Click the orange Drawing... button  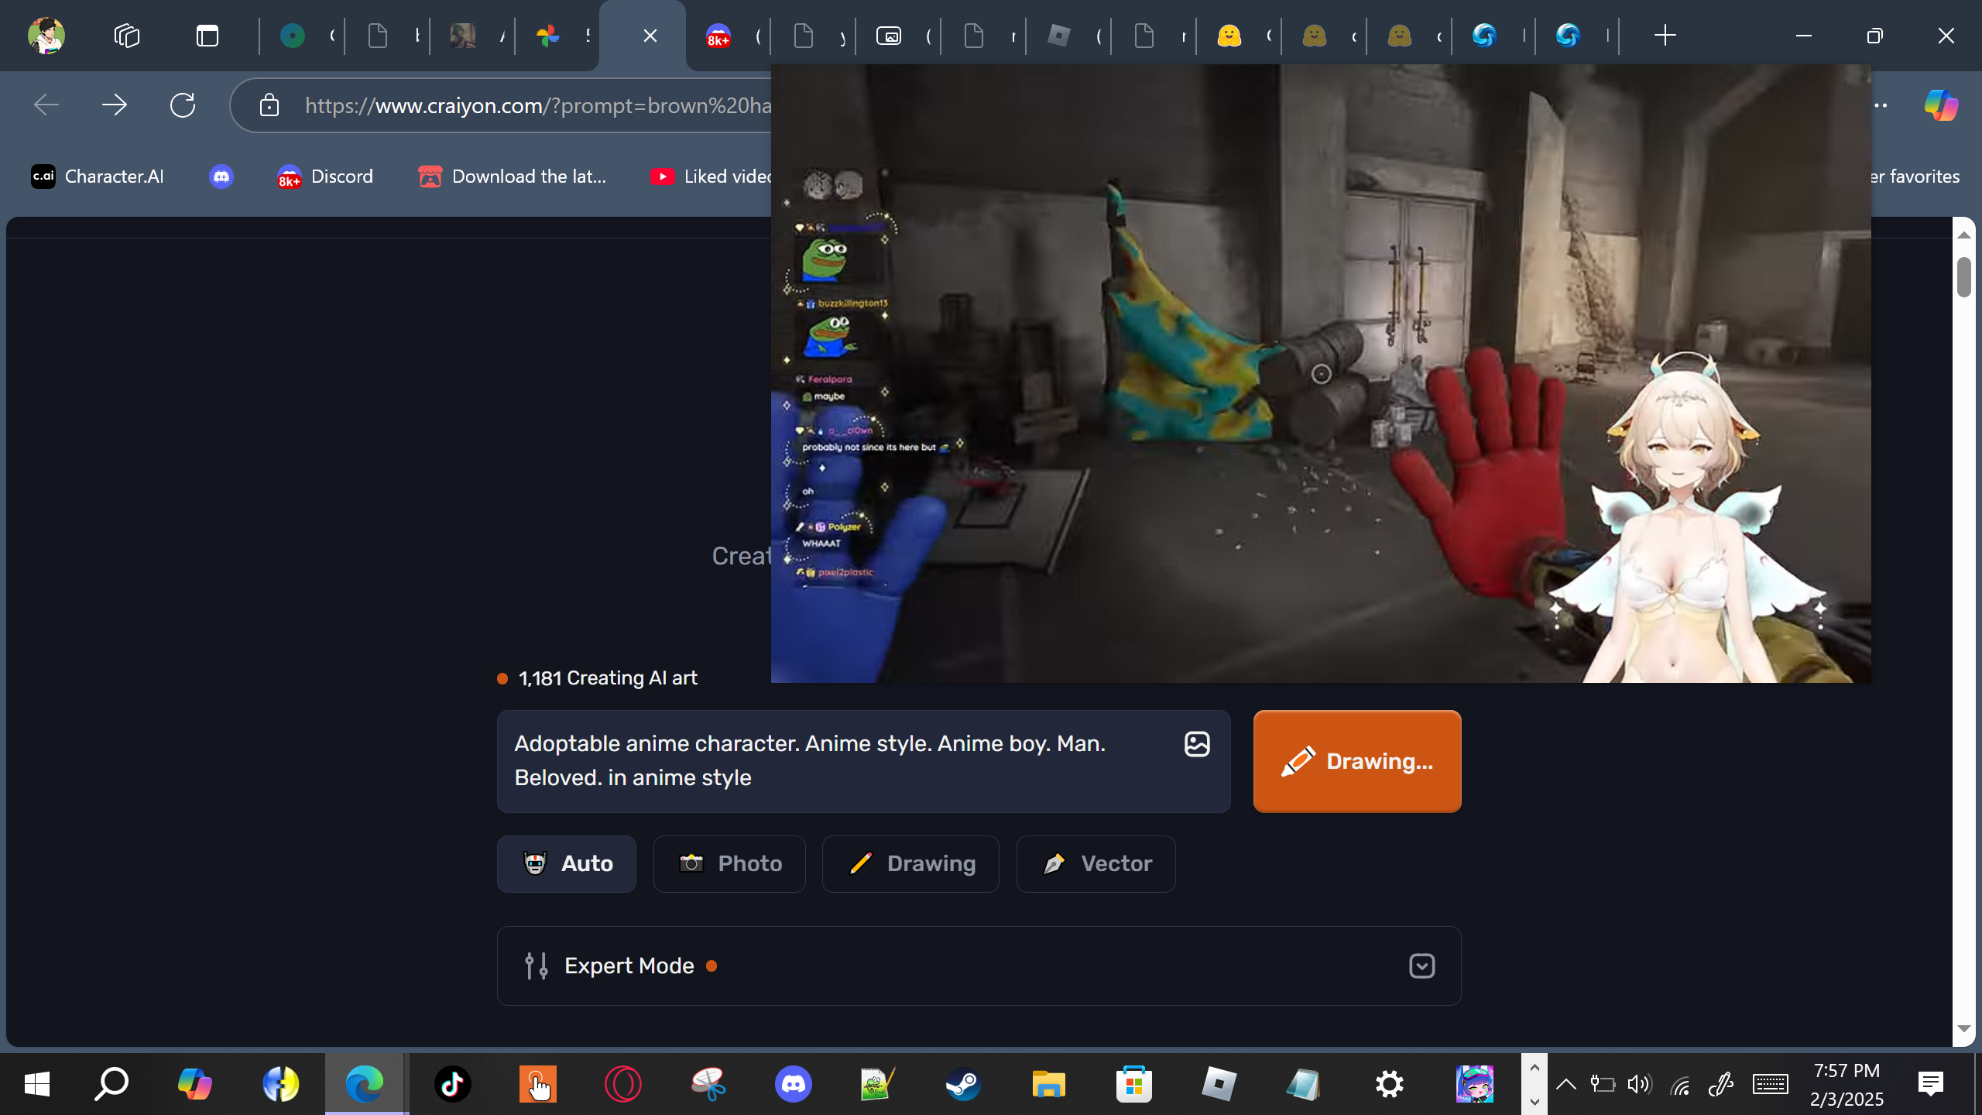coord(1357,761)
